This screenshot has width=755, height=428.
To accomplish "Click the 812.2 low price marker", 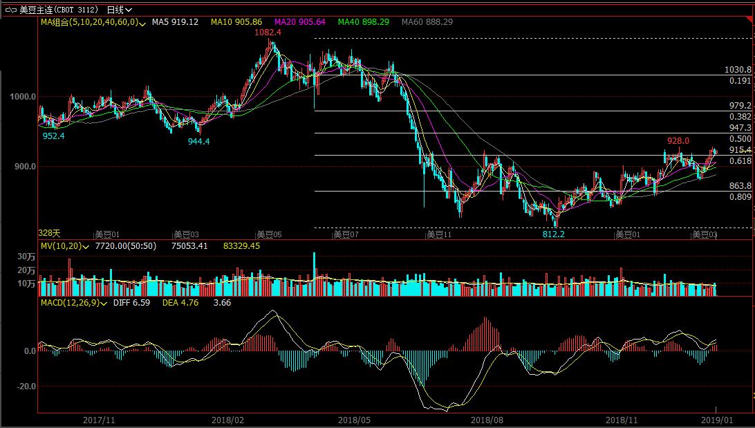I will point(553,234).
